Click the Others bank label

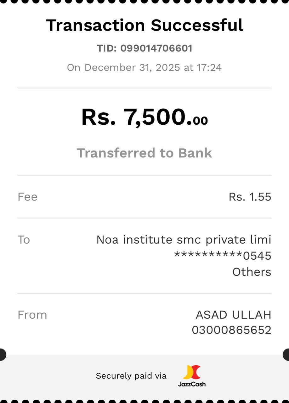tap(252, 272)
